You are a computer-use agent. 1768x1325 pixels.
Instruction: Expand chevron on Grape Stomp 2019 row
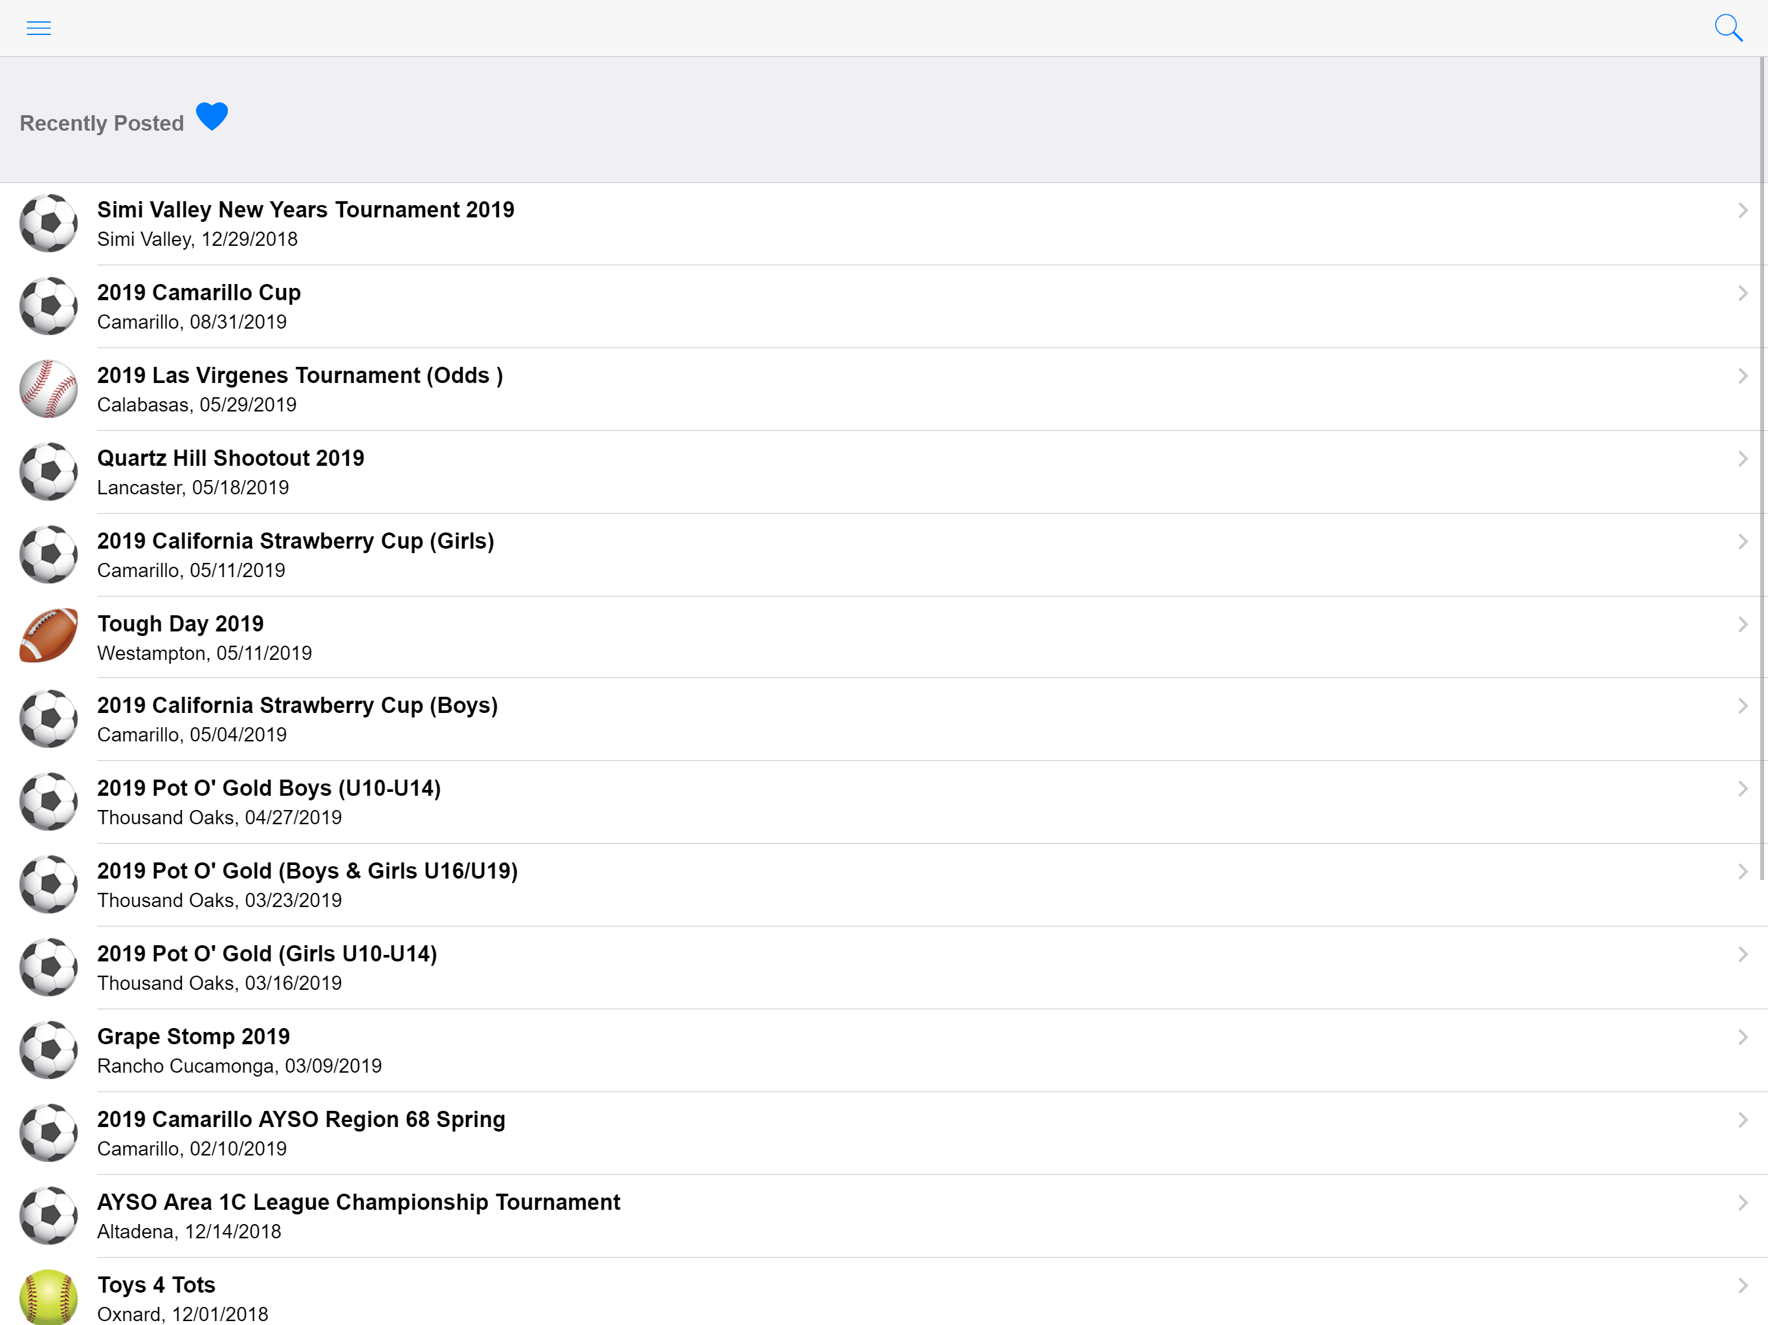pyautogui.click(x=1742, y=1037)
